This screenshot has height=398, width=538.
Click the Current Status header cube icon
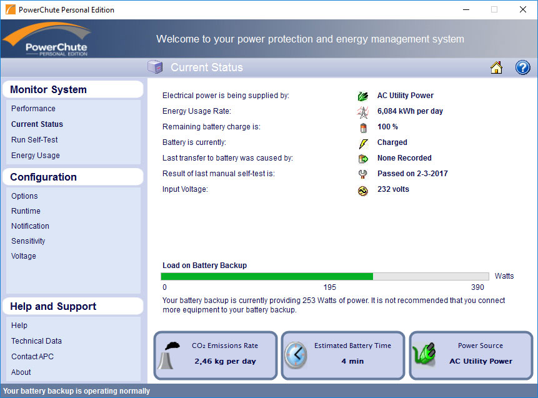[x=155, y=67]
